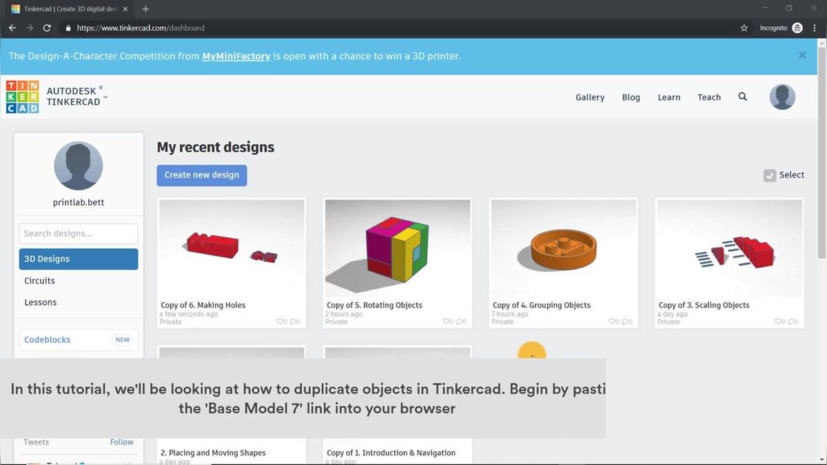Viewport: 827px width, 465px height.
Task: Click the Tinkercad logo icon
Action: [22, 97]
